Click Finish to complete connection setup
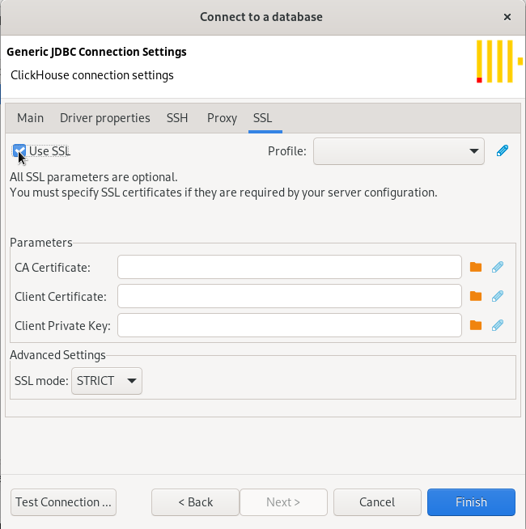526x529 pixels. 471,502
